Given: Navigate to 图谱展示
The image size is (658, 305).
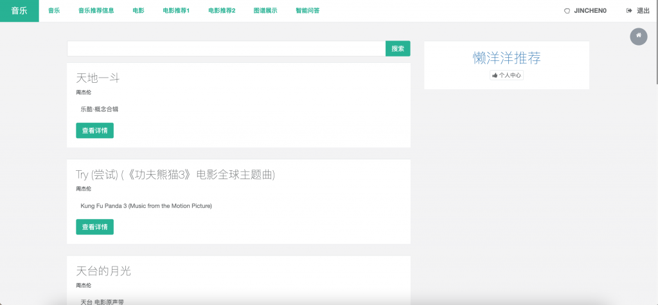Looking at the screenshot, I should (x=265, y=11).
